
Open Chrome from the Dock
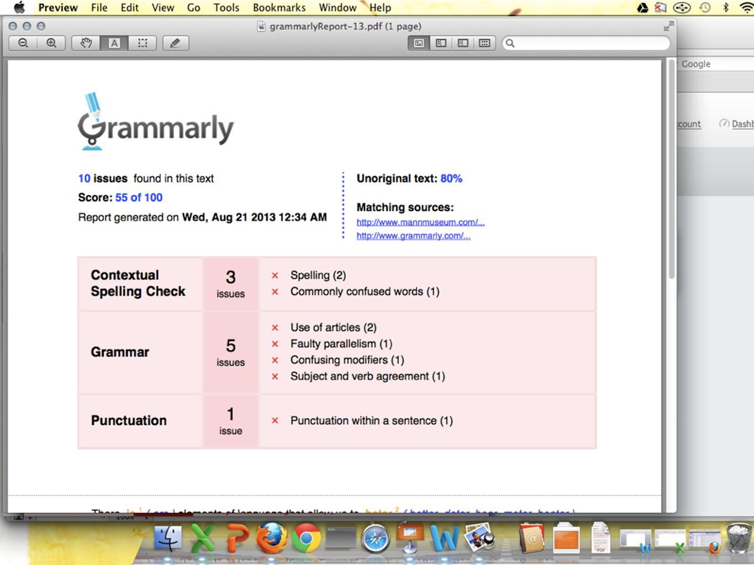click(306, 538)
